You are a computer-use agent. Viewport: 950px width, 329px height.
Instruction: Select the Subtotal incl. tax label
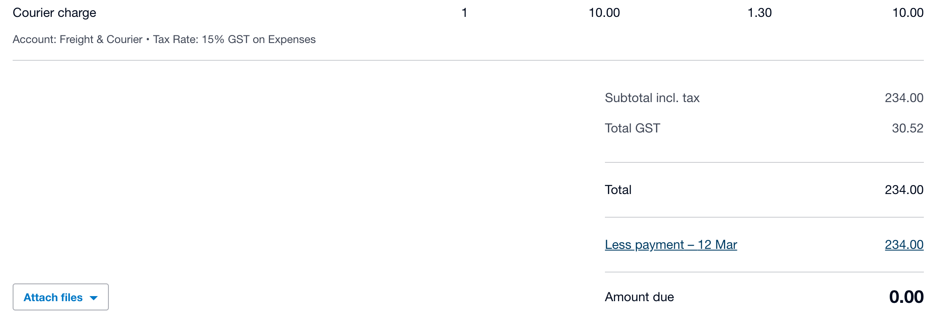point(652,98)
